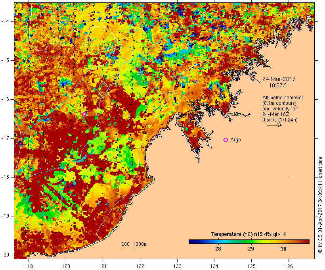The height and width of the screenshot is (270, 325).
Task: Click the IMOS copyright timestamp text
Action: click(320, 205)
